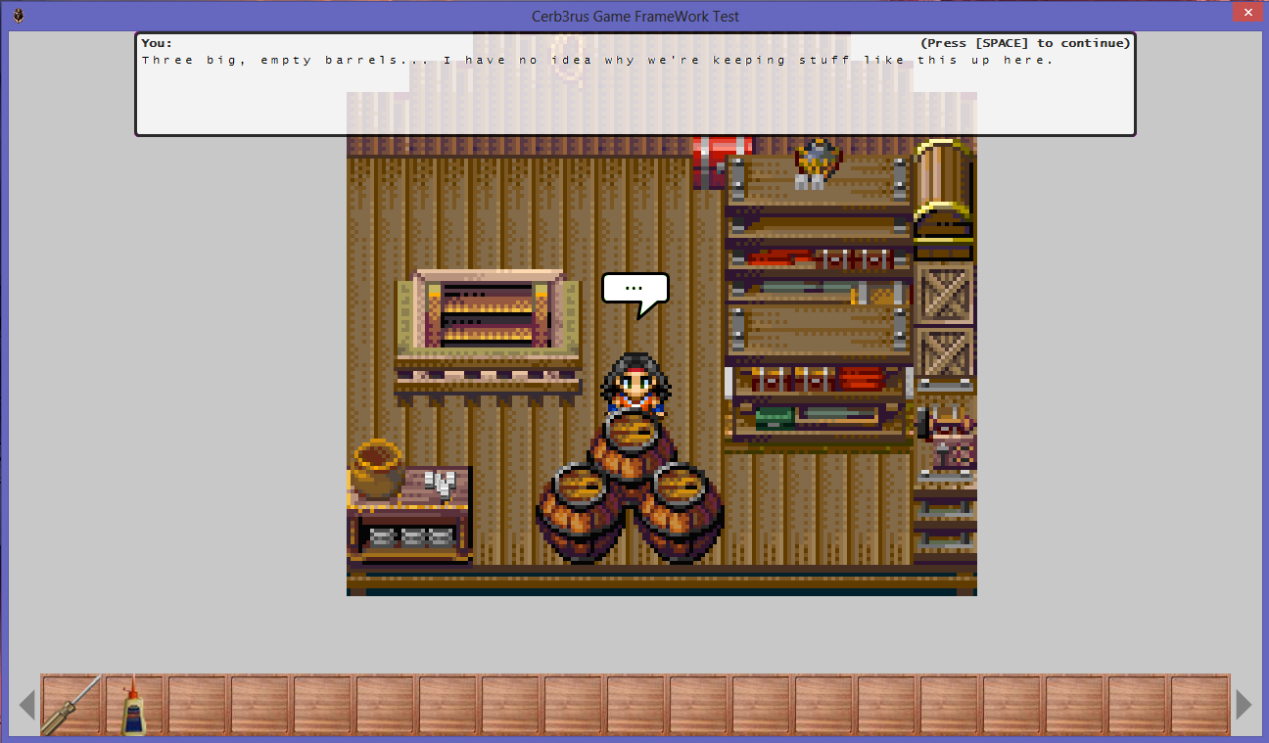The image size is (1269, 743).
Task: Select the screwdriver in the inventory hotbar
Action: point(70,703)
